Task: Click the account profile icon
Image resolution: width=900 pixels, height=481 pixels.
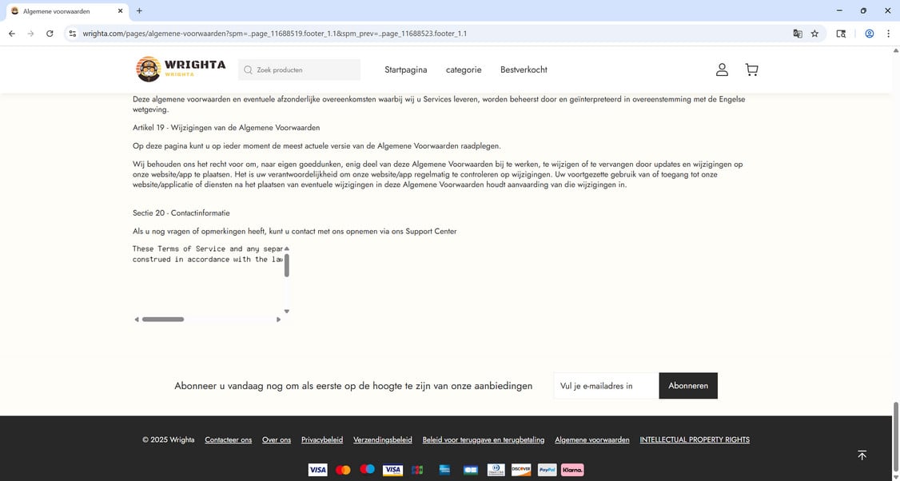Action: [x=722, y=70]
